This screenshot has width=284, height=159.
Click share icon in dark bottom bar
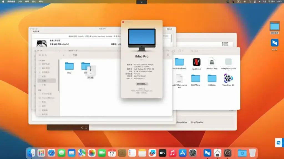click(x=82, y=127)
